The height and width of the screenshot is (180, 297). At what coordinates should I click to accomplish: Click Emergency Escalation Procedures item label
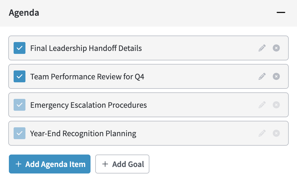tap(88, 105)
